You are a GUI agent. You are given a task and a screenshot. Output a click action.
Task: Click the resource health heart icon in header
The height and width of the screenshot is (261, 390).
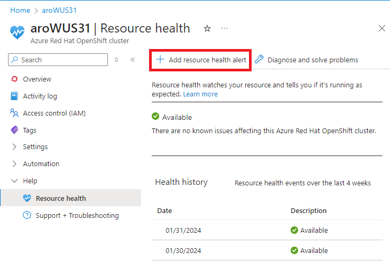(17, 32)
